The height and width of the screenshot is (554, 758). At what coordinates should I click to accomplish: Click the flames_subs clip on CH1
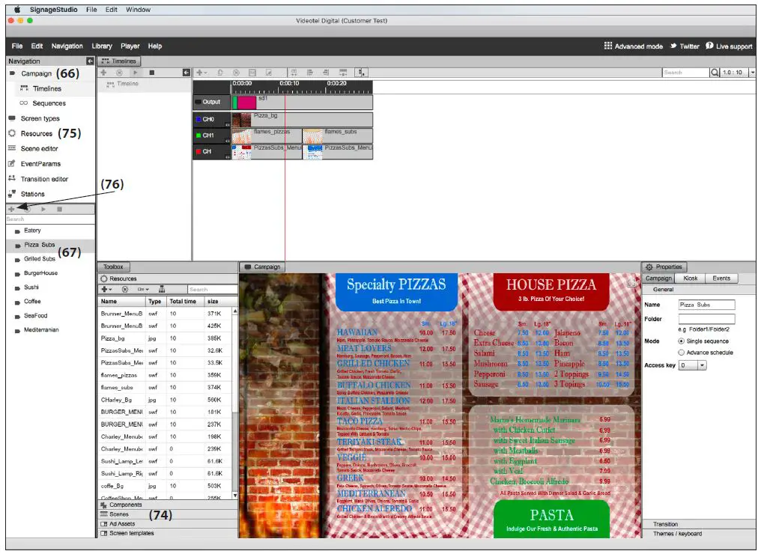337,136
